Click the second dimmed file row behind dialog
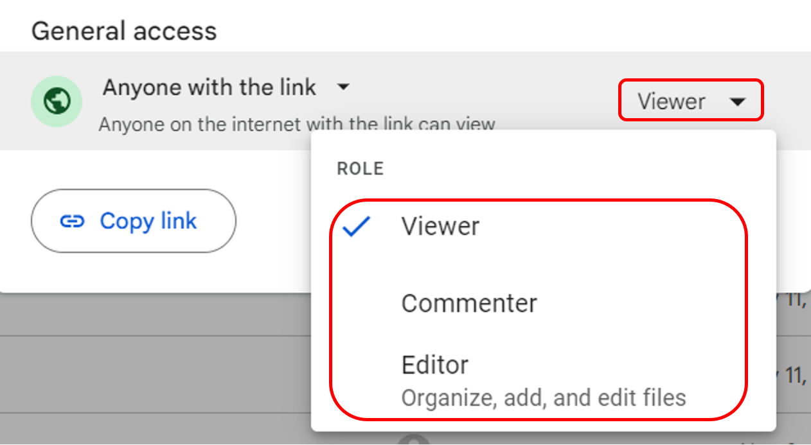This screenshot has height=445, width=811. 154,374
